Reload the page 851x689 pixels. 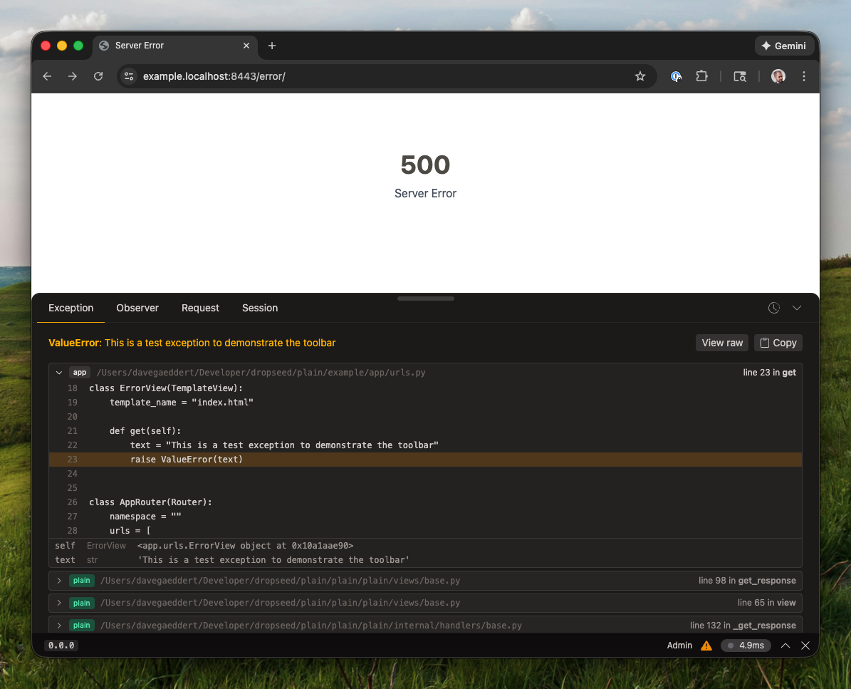(x=98, y=76)
